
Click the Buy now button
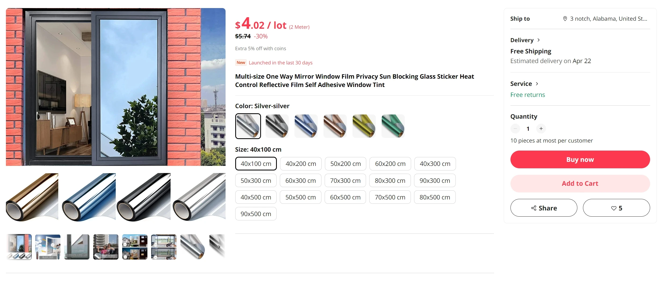coord(580,159)
